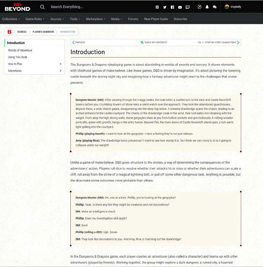Open the messages chat icon

coord(215,7)
